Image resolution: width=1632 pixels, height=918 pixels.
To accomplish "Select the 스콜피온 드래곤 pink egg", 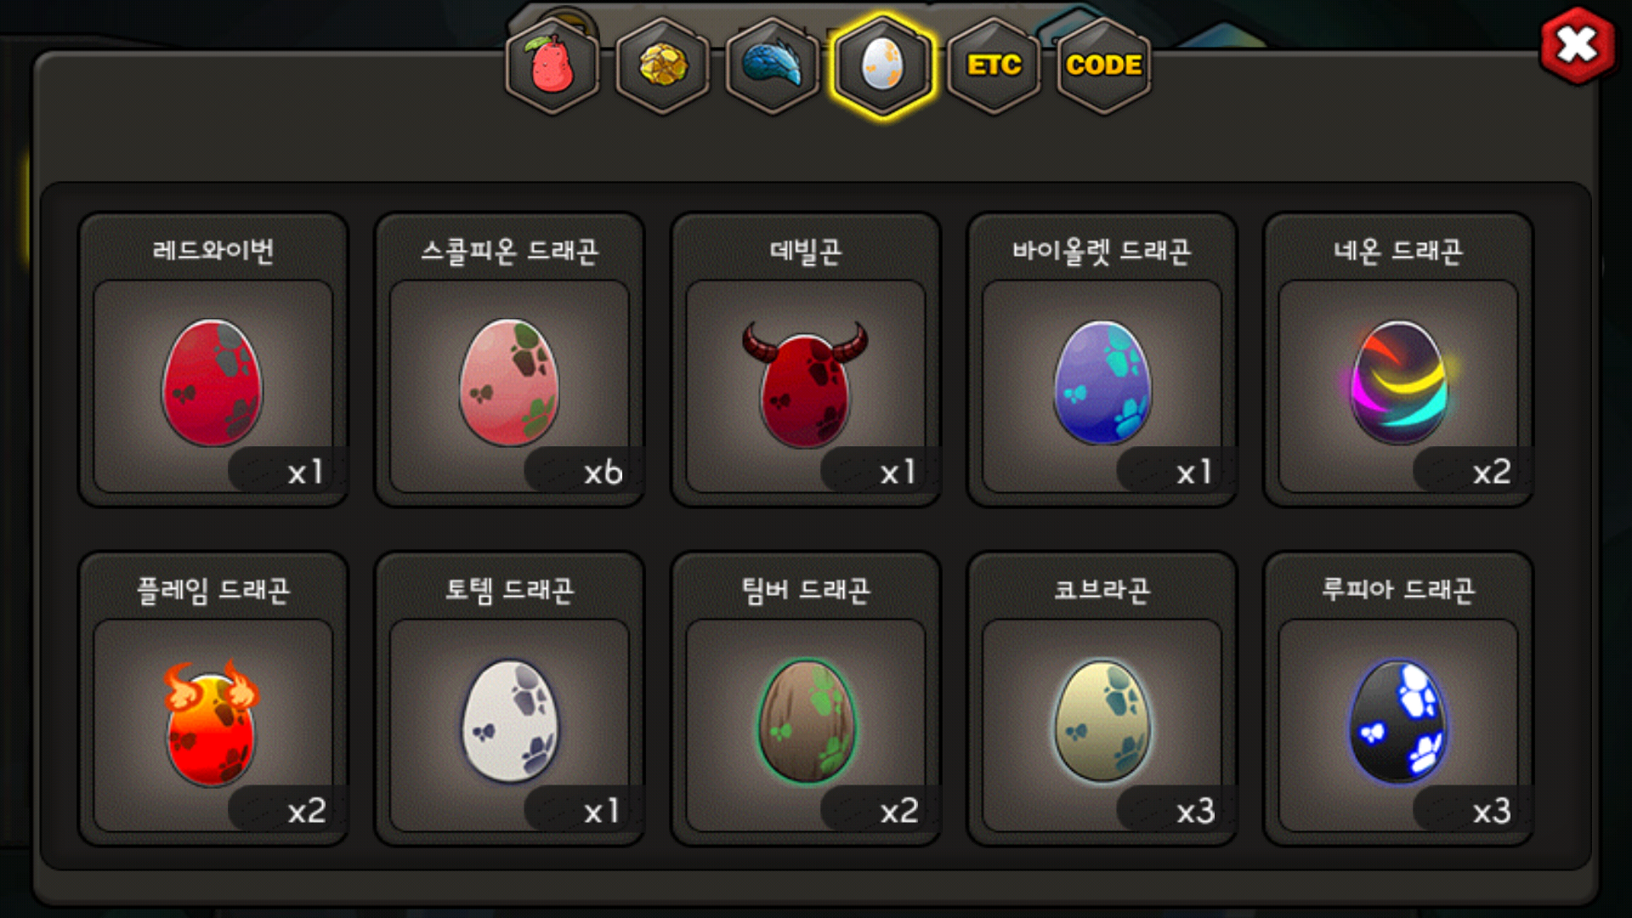I will click(x=509, y=383).
